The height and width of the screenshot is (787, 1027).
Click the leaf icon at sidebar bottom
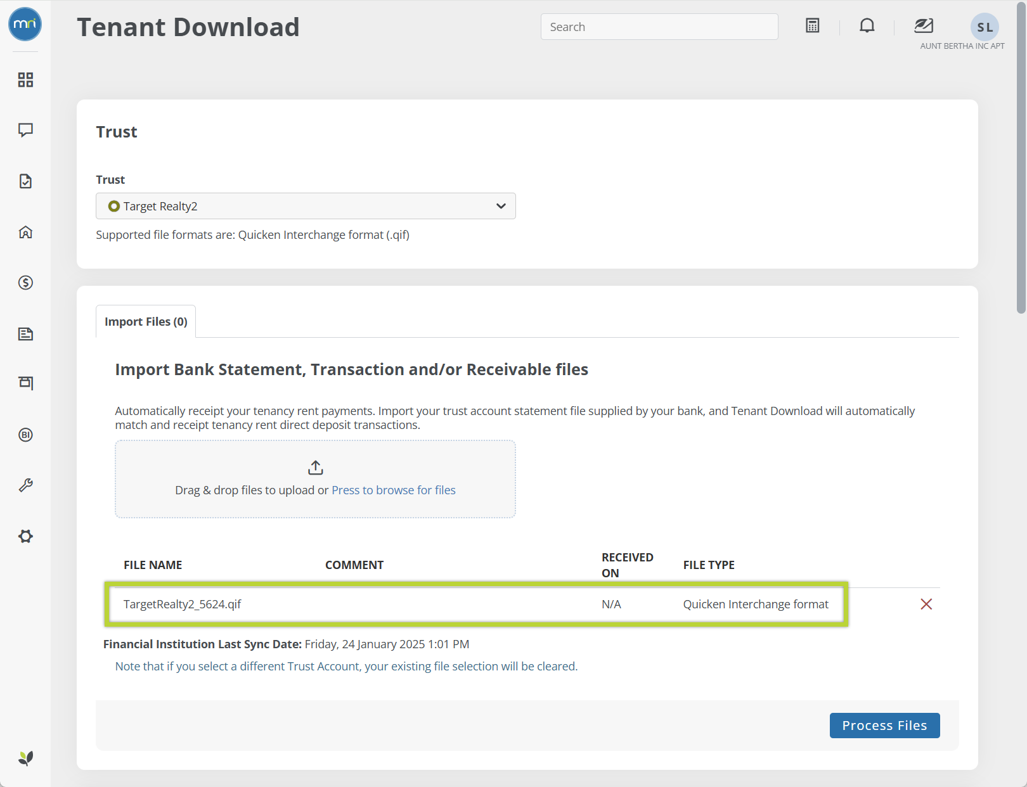coord(25,758)
